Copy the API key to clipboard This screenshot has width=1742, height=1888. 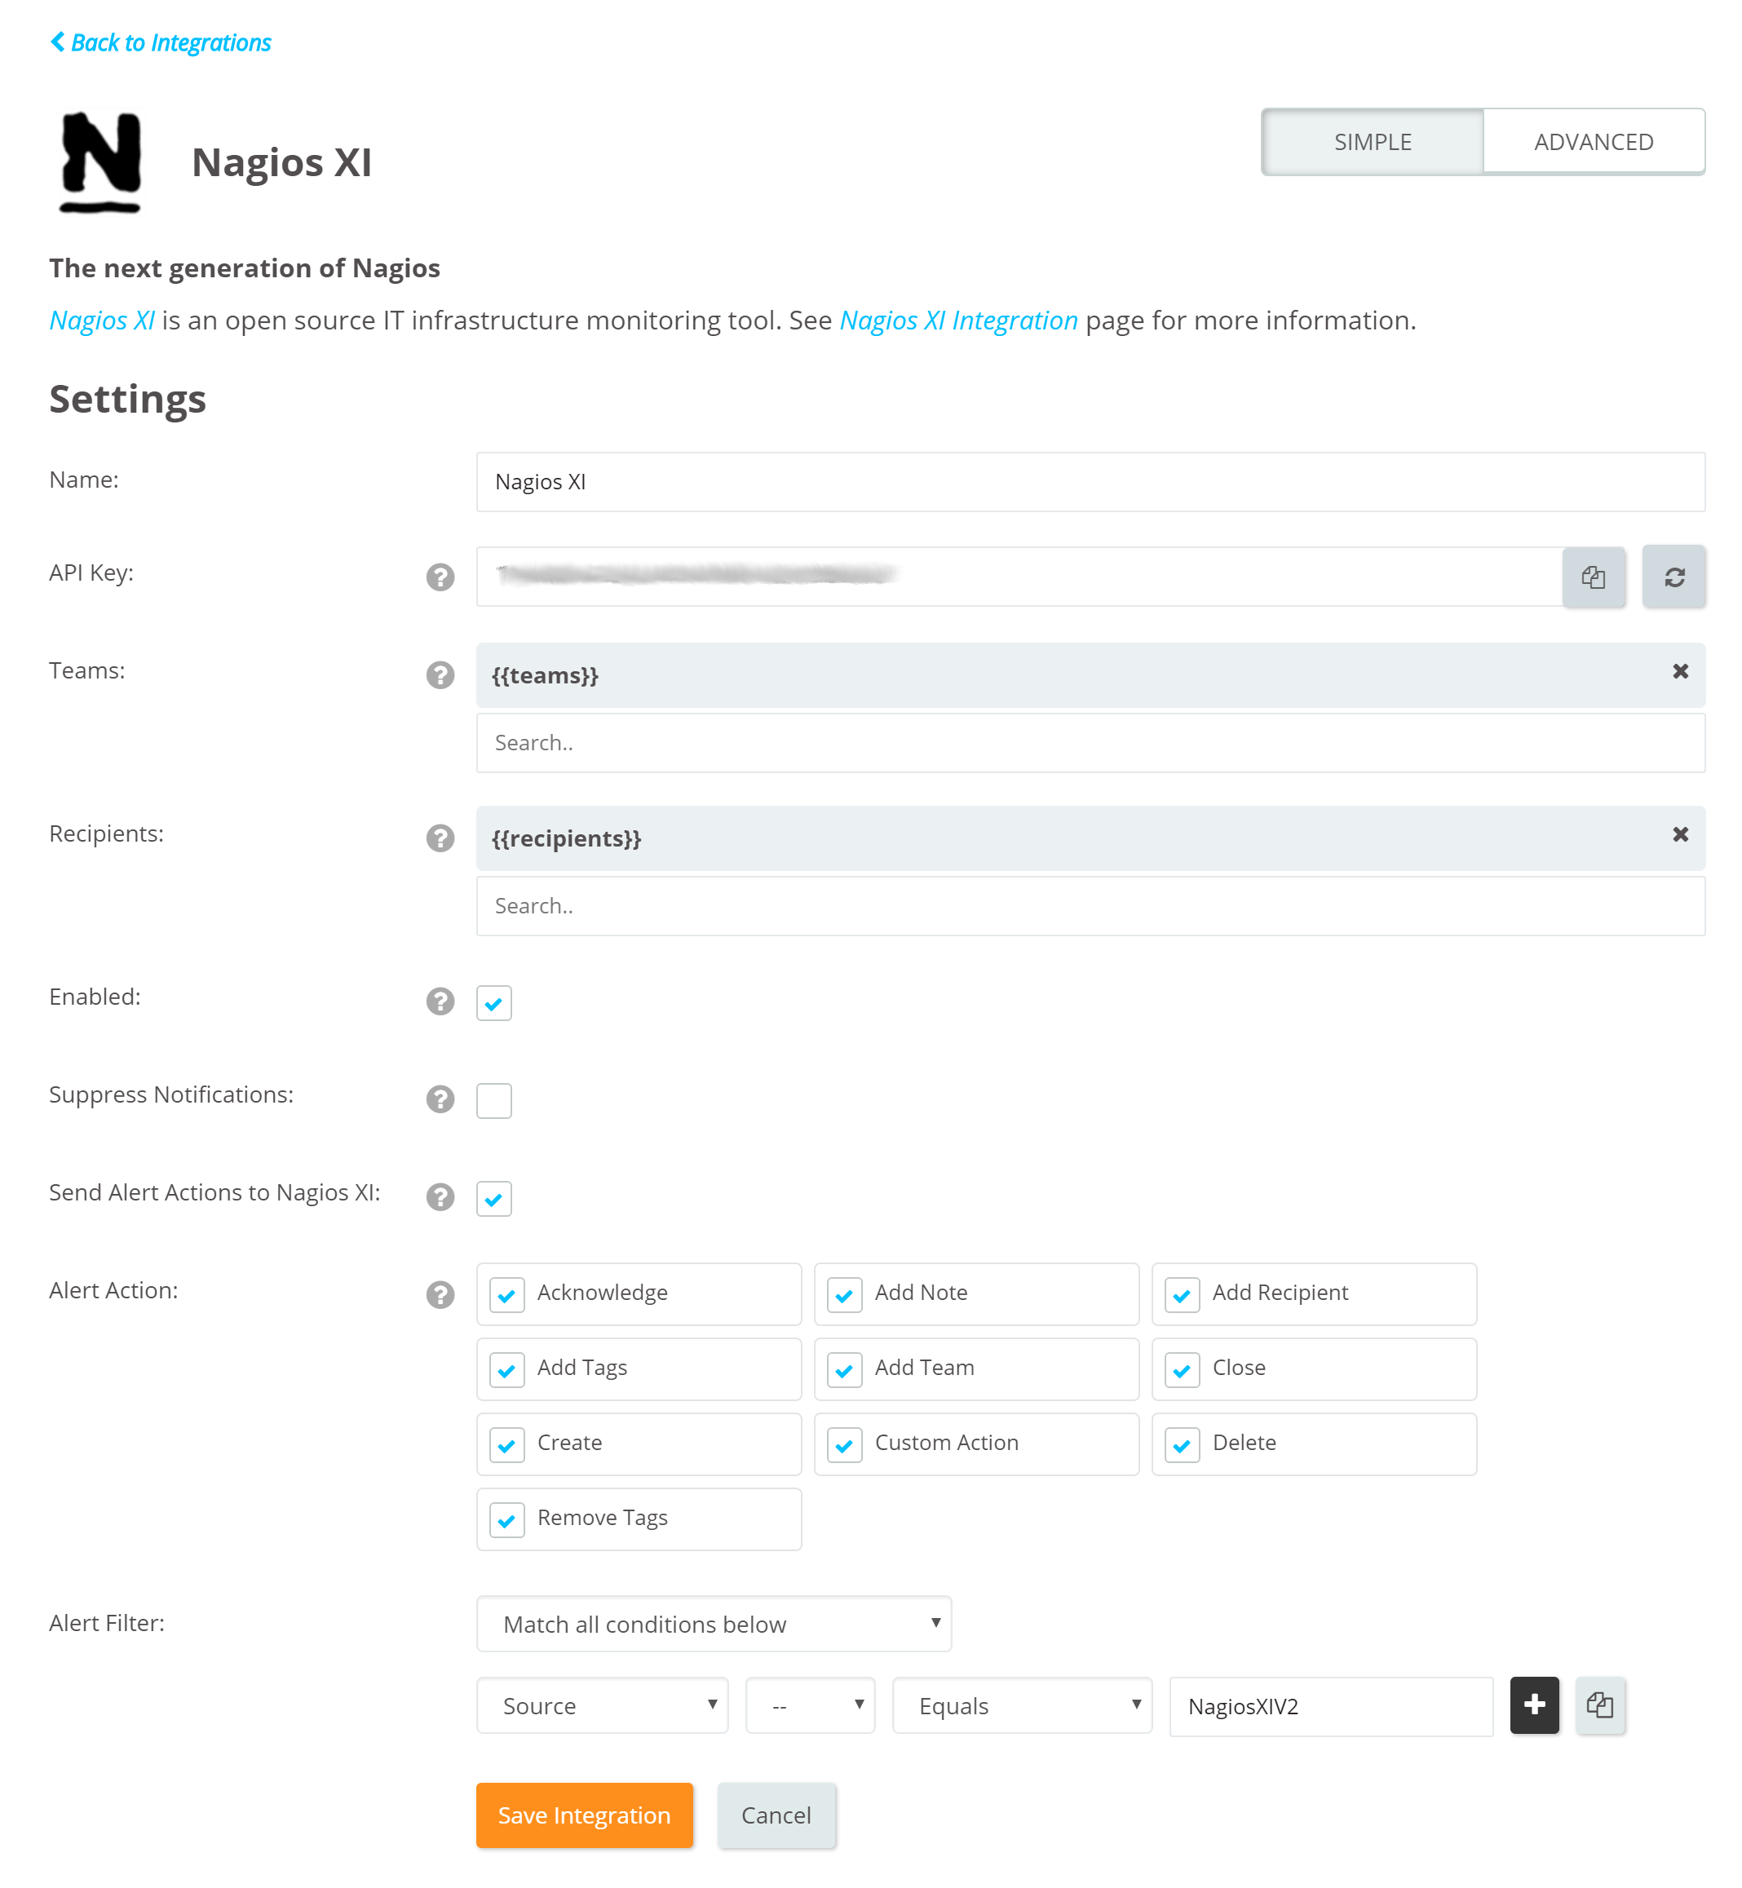point(1593,577)
